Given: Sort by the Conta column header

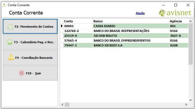Looking at the screenshot, I should [78, 21].
